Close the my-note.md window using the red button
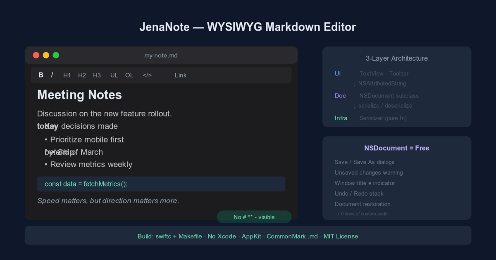The height and width of the screenshot is (260, 496). (36, 55)
